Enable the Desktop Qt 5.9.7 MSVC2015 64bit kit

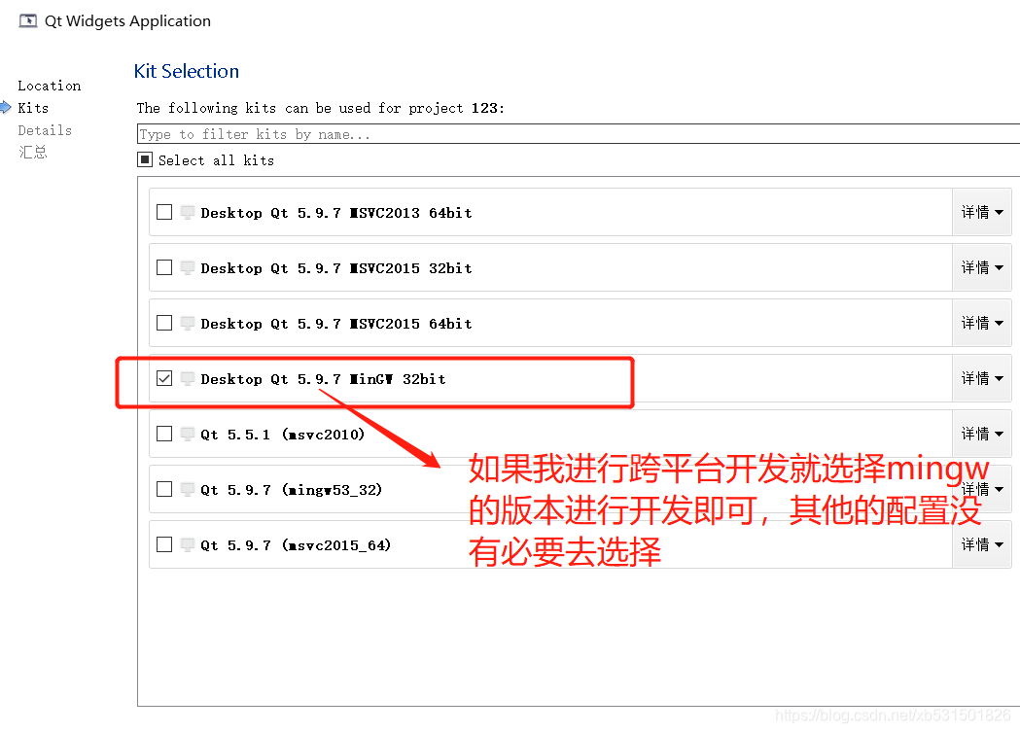(x=164, y=323)
